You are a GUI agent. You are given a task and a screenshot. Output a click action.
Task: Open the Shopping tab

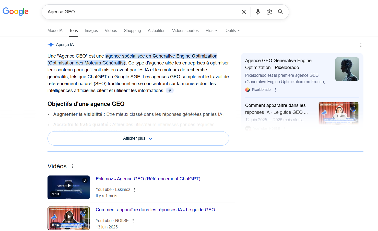[132, 30]
